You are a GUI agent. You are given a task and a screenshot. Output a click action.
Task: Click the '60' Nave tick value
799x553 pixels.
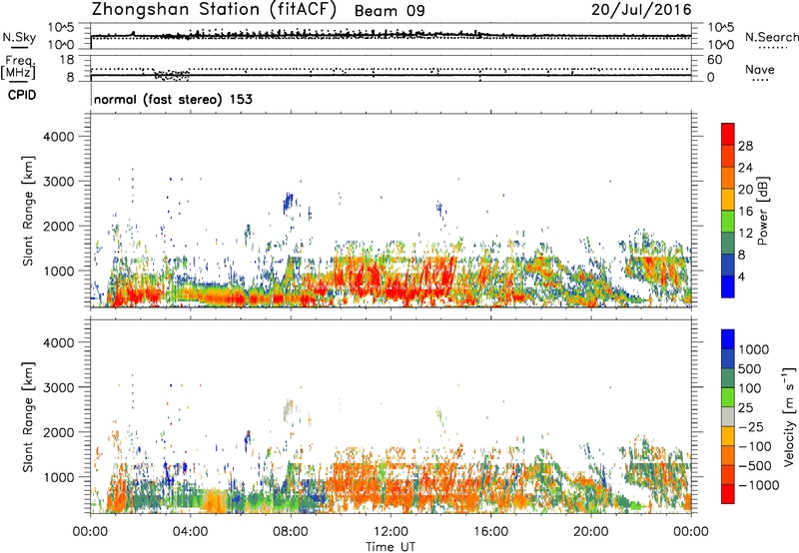[714, 60]
